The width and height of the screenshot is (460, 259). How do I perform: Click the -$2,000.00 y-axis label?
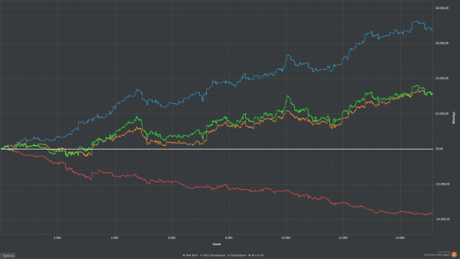442,184
